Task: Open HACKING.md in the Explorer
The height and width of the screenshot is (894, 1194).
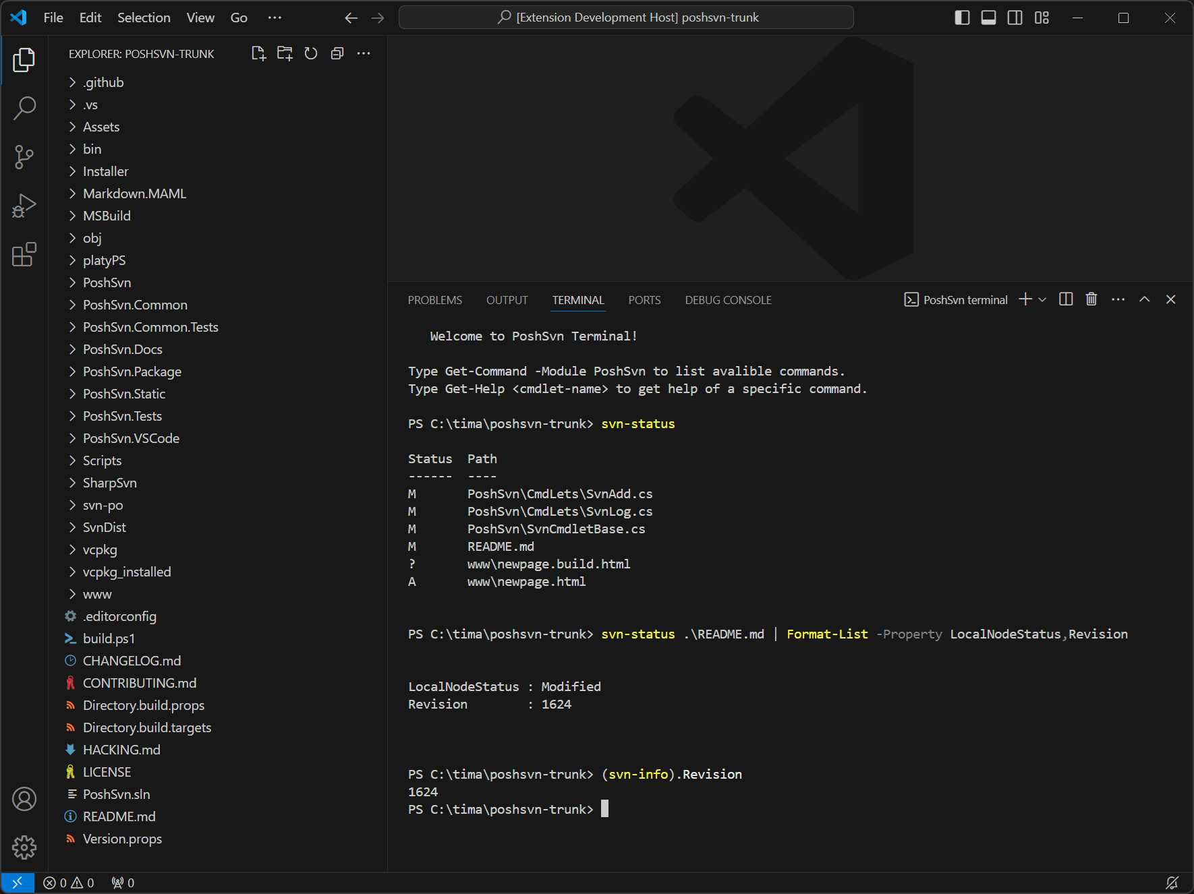Action: (218, 750)
